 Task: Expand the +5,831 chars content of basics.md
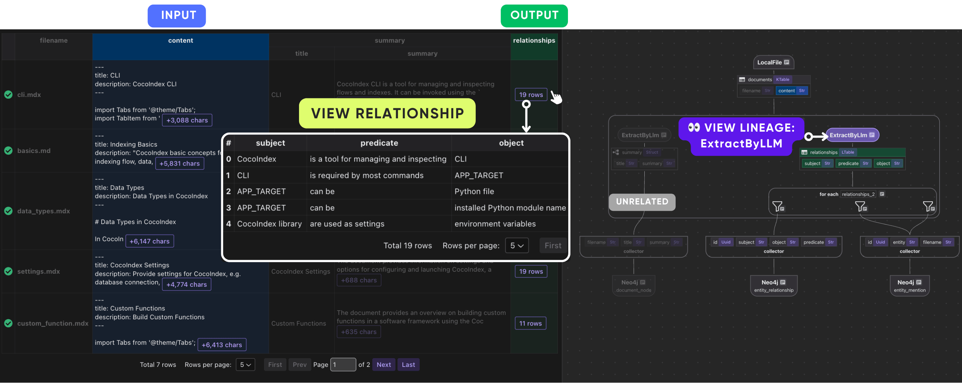[x=179, y=163]
